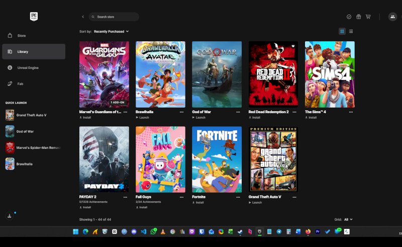Launch God of War from its tile
402x247 pixels.
pos(198,117)
